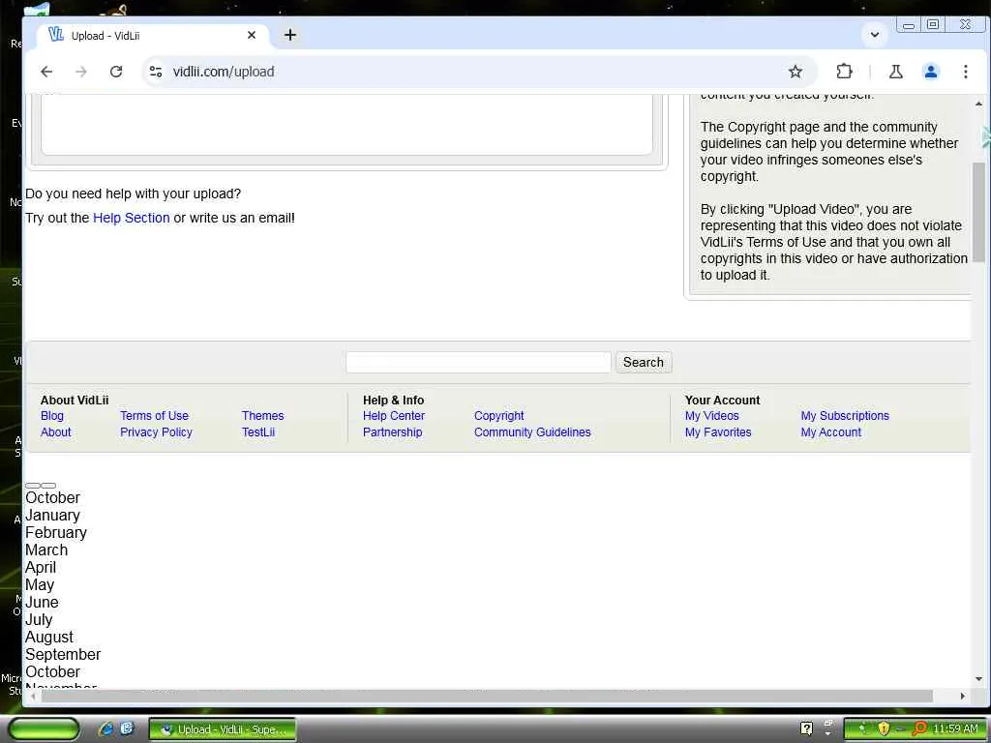Open the Partnership link
The width and height of the screenshot is (991, 743).
point(393,432)
